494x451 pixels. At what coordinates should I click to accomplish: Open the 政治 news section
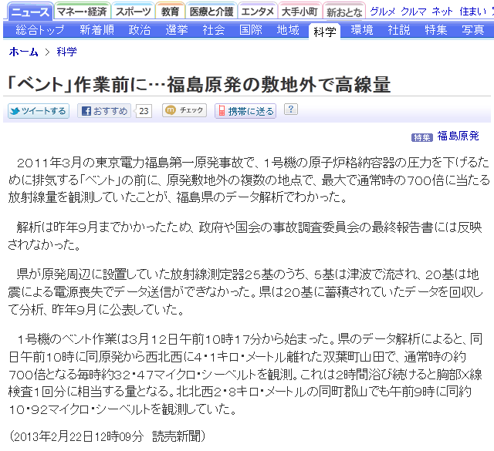(140, 30)
